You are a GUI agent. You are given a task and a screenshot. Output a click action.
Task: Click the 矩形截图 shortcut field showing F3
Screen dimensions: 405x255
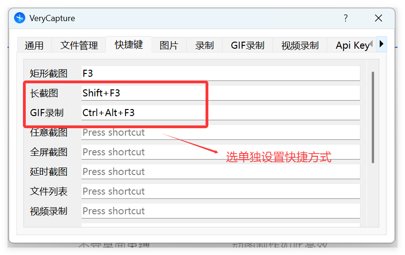pos(220,73)
